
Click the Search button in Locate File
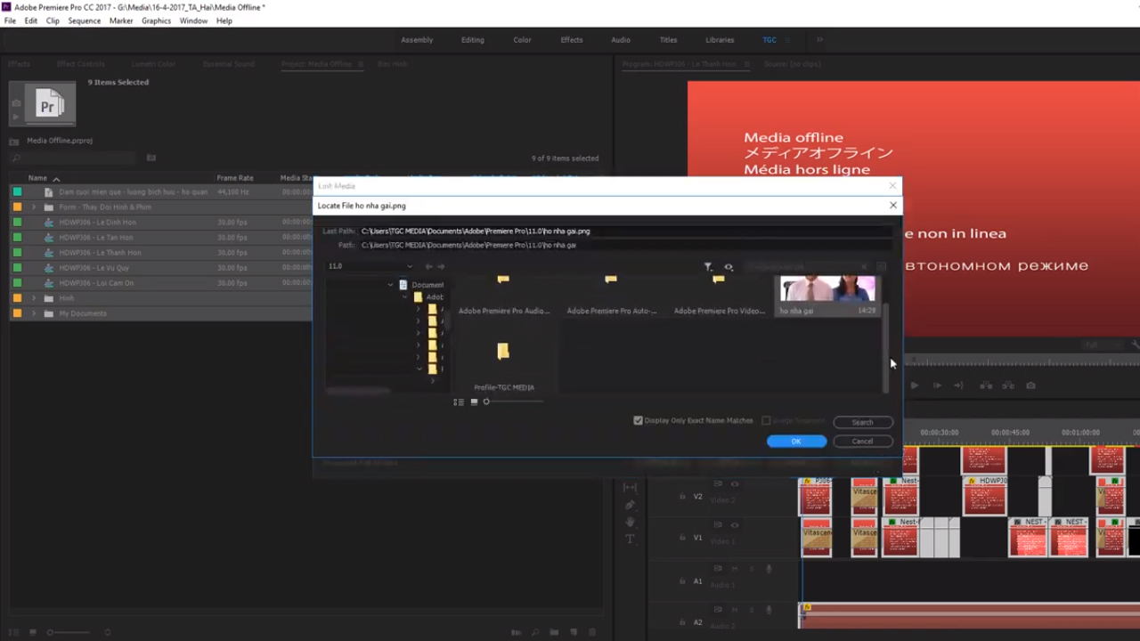click(862, 422)
